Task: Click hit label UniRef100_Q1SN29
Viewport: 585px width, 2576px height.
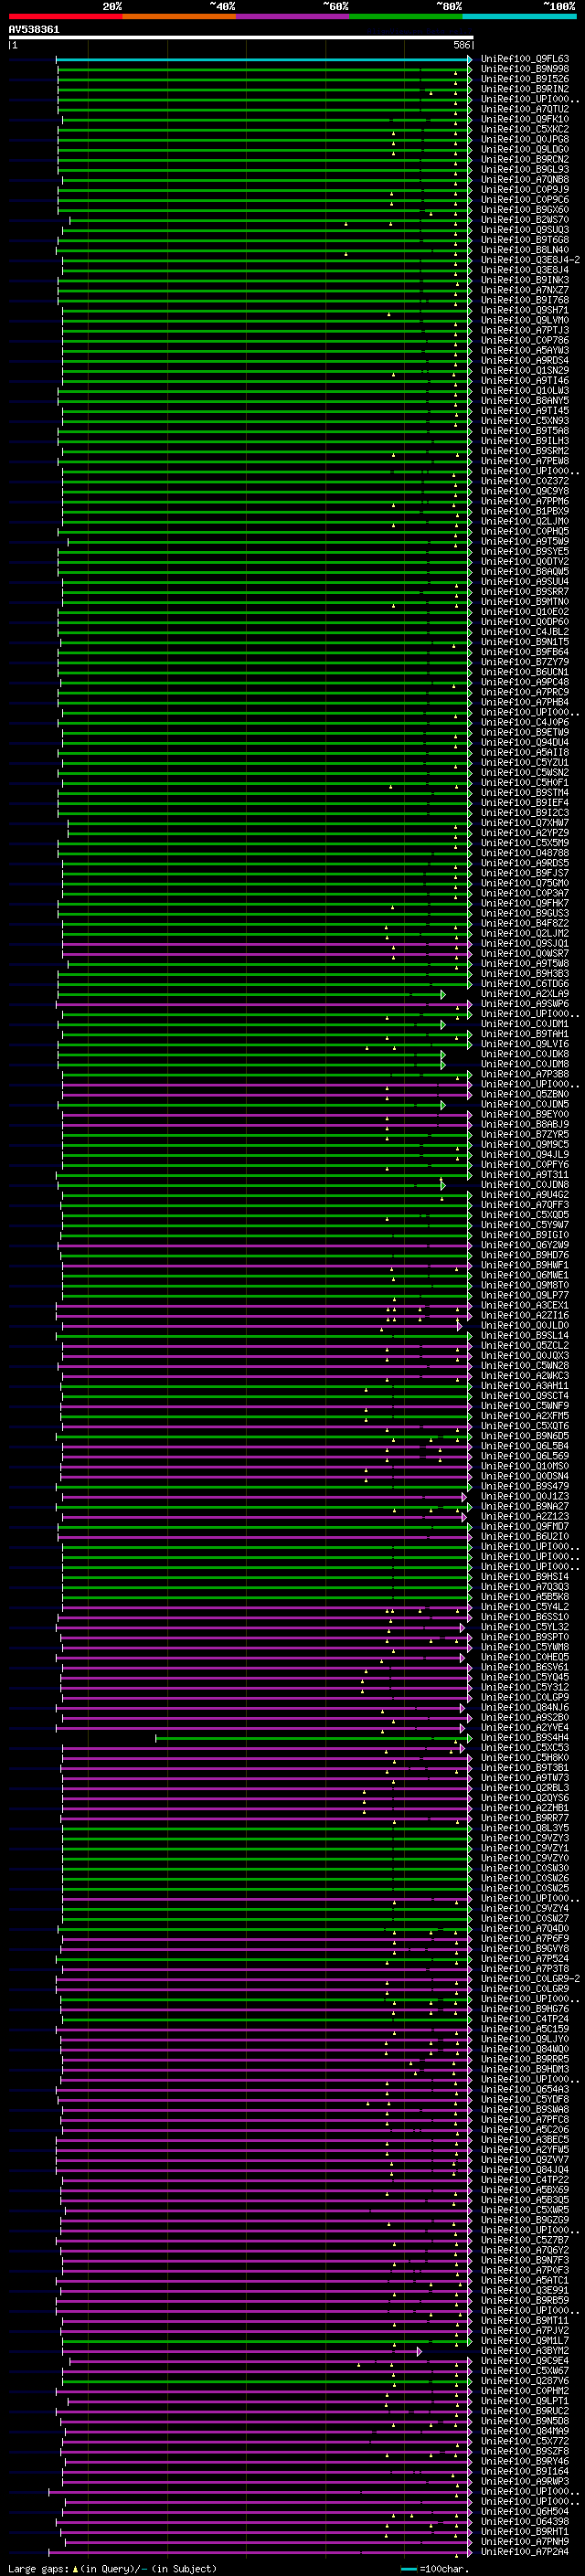Action: (x=525, y=370)
